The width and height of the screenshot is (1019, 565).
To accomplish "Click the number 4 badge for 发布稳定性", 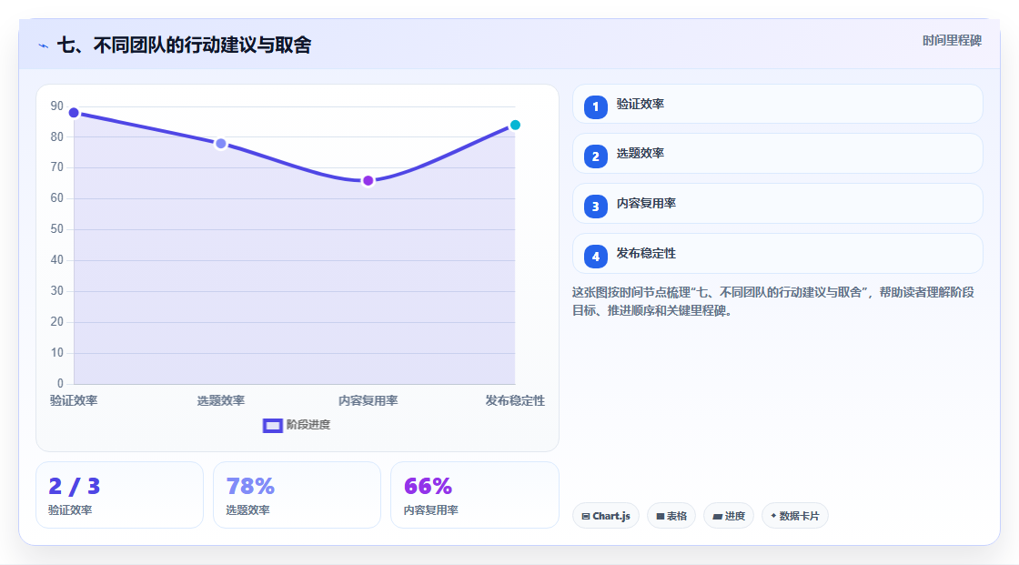I will (x=595, y=257).
